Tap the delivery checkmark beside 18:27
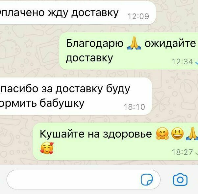The height and width of the screenshot is (194, 198). (x=196, y=153)
